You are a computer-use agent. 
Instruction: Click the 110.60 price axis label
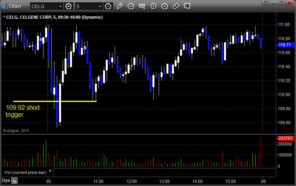tap(284, 53)
